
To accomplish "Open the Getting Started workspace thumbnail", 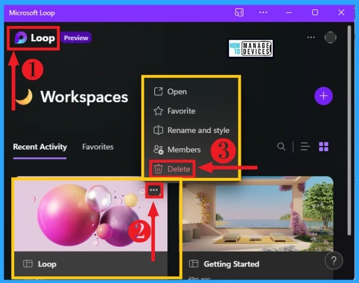I will point(258,214).
